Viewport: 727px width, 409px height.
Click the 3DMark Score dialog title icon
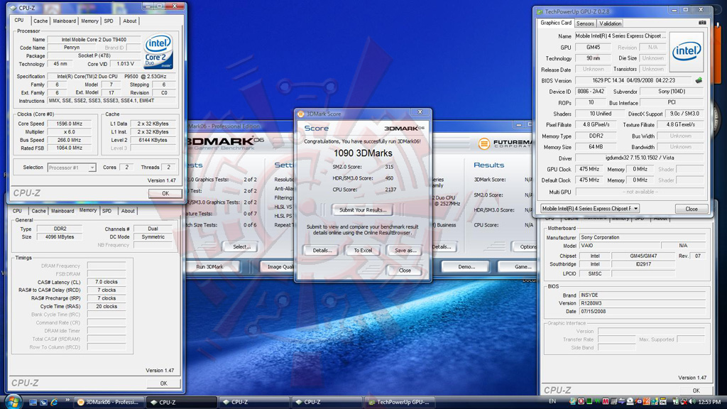300,114
